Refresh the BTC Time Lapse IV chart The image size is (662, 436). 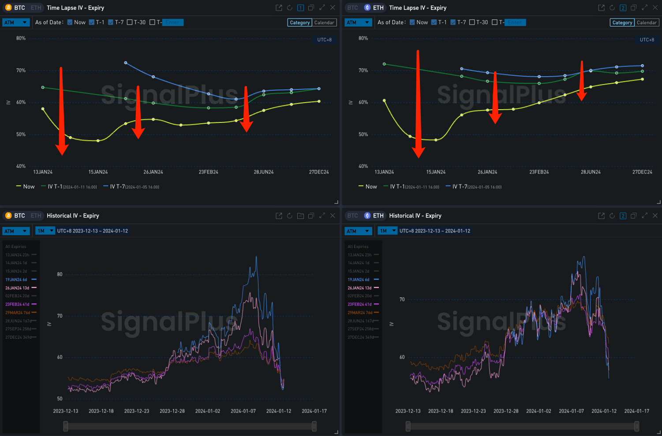coord(289,8)
